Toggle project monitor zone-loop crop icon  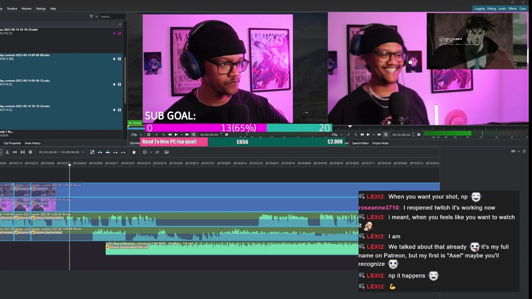coord(386,135)
